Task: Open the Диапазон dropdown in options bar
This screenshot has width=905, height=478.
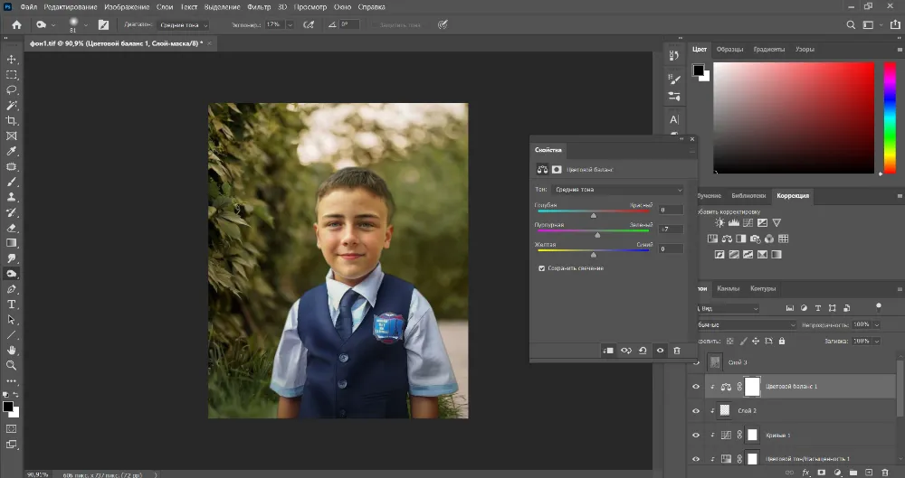Action: (183, 25)
